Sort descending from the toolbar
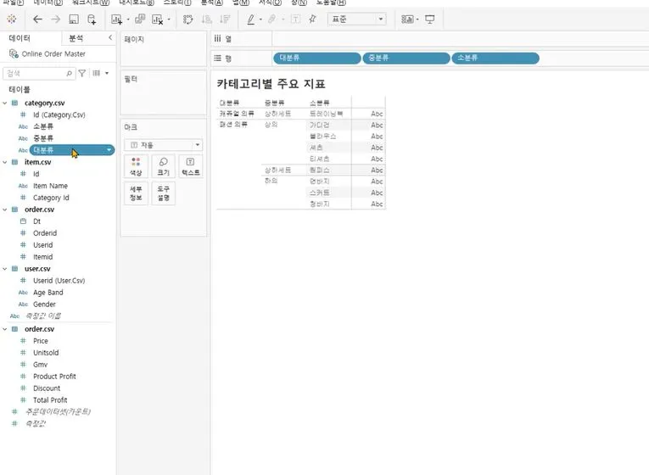The height and width of the screenshot is (475, 649). [225, 19]
